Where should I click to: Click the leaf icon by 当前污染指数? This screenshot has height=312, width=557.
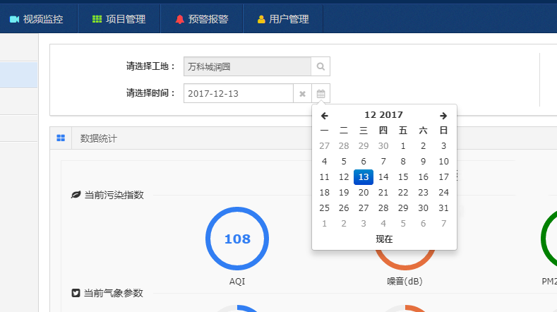[x=76, y=195]
